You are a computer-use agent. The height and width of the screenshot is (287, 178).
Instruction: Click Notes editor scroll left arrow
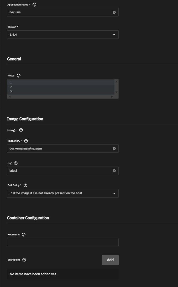9,97
